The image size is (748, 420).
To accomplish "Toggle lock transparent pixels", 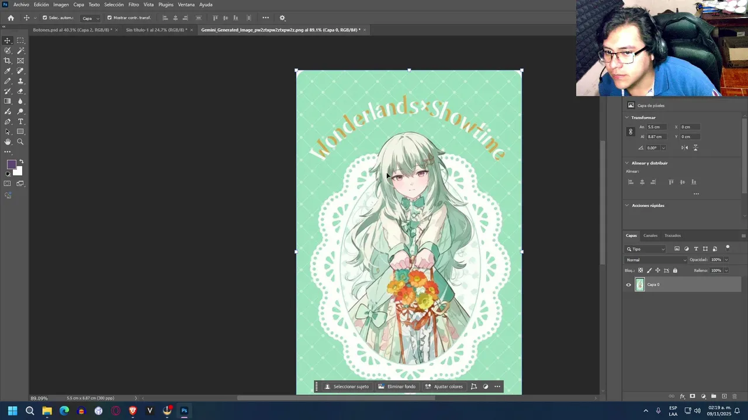I will (x=640, y=271).
